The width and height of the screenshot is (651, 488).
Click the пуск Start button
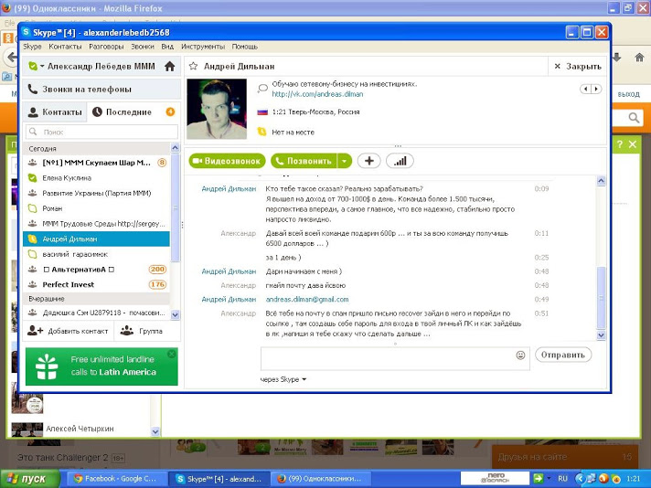coord(29,479)
